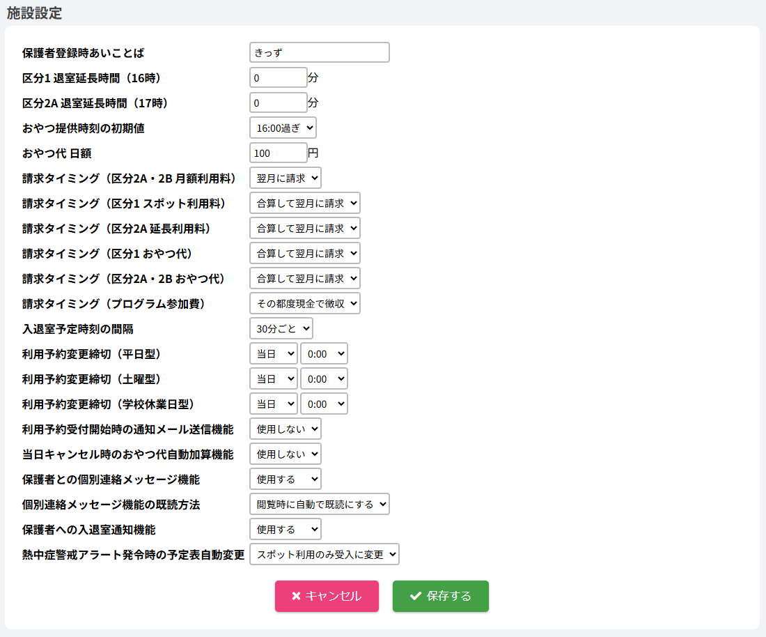Open 請求タイミング 区分2A 延長利用料 dropdown
Viewport: 766px width, 637px height.
[305, 228]
